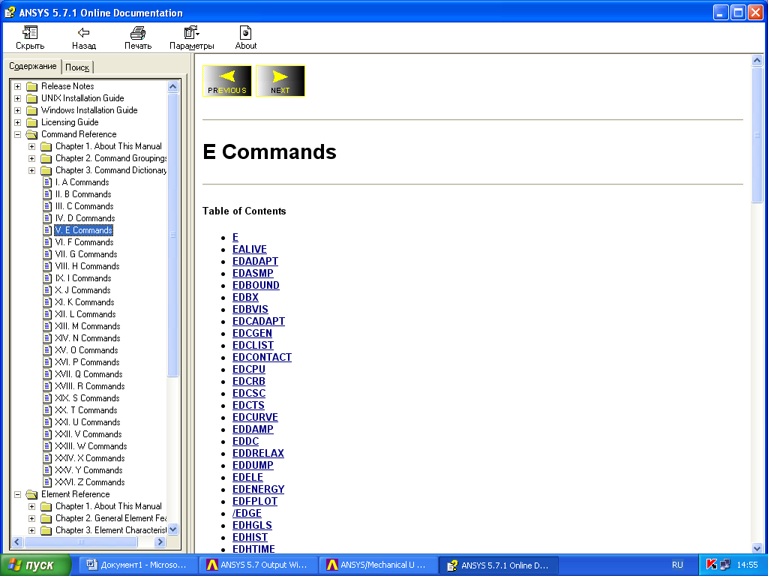Click the contents tree horizontal scrollbar thumb

coord(81,541)
